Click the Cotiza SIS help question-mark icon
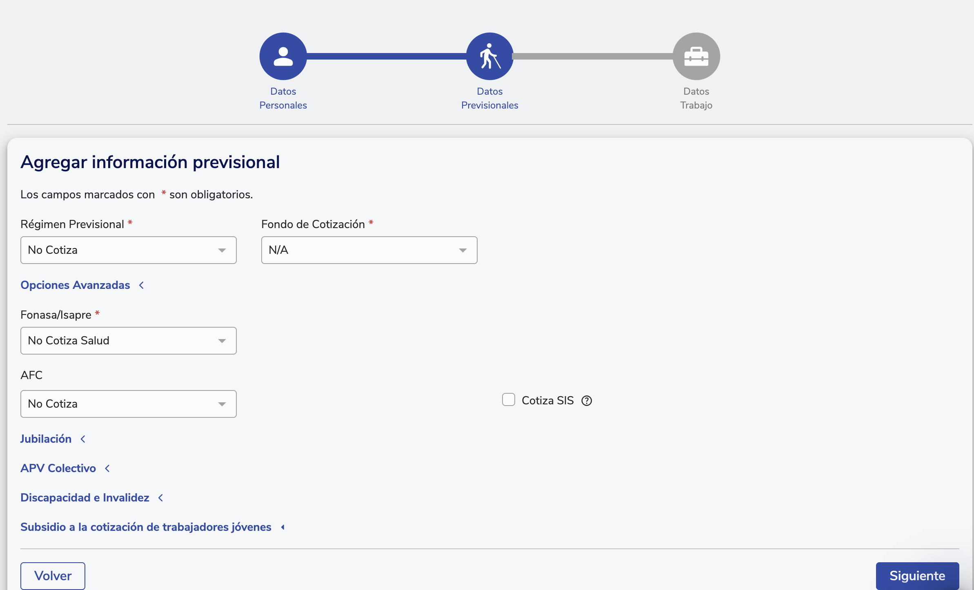 click(x=587, y=401)
